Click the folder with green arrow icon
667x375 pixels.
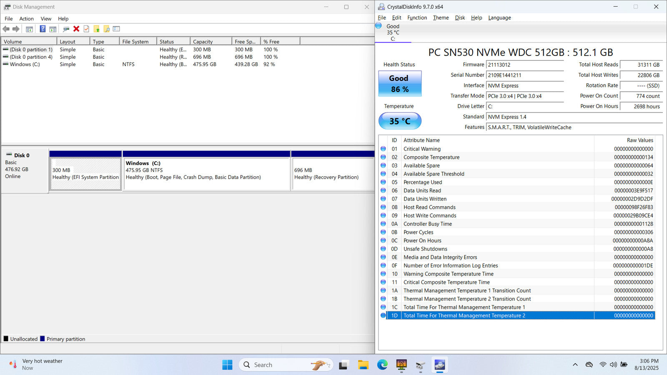97,29
